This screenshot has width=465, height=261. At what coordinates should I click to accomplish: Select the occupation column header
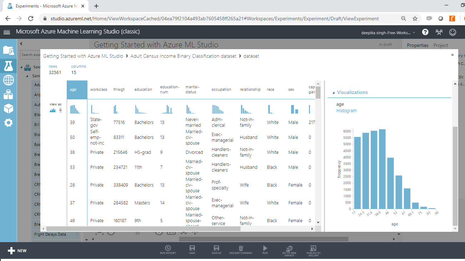point(221,90)
